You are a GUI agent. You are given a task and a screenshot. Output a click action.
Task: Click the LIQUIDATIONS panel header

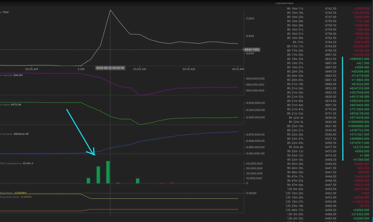pyautogui.click(x=284, y=3)
